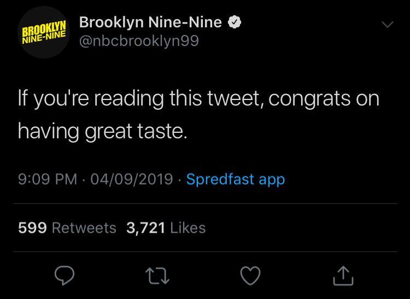Screen dimensions: 410x299
Task: Select the 04/09/2019 date
Action: point(131,179)
